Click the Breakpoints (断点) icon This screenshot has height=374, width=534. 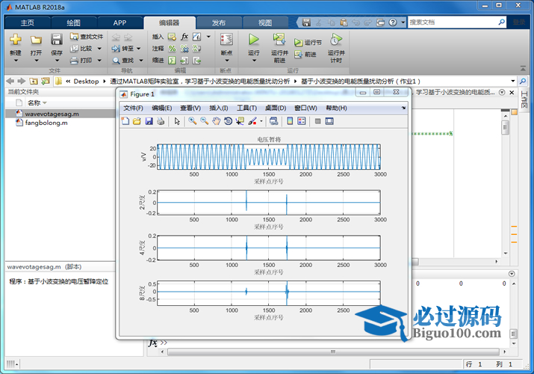(x=226, y=40)
